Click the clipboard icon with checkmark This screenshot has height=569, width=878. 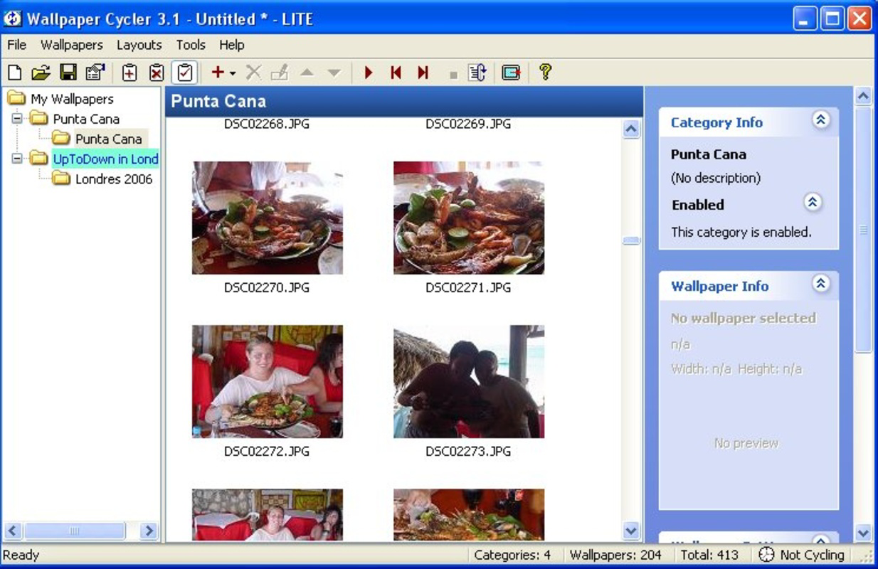[x=184, y=72]
